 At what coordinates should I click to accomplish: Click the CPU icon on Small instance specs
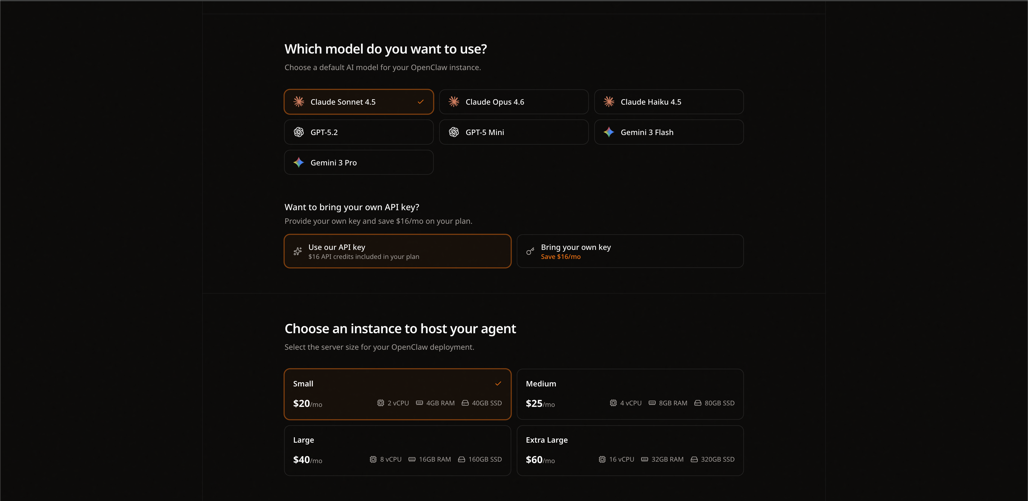pos(380,403)
